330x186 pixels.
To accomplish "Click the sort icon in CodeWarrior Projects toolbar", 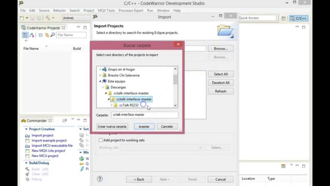I will (x=32, y=35).
